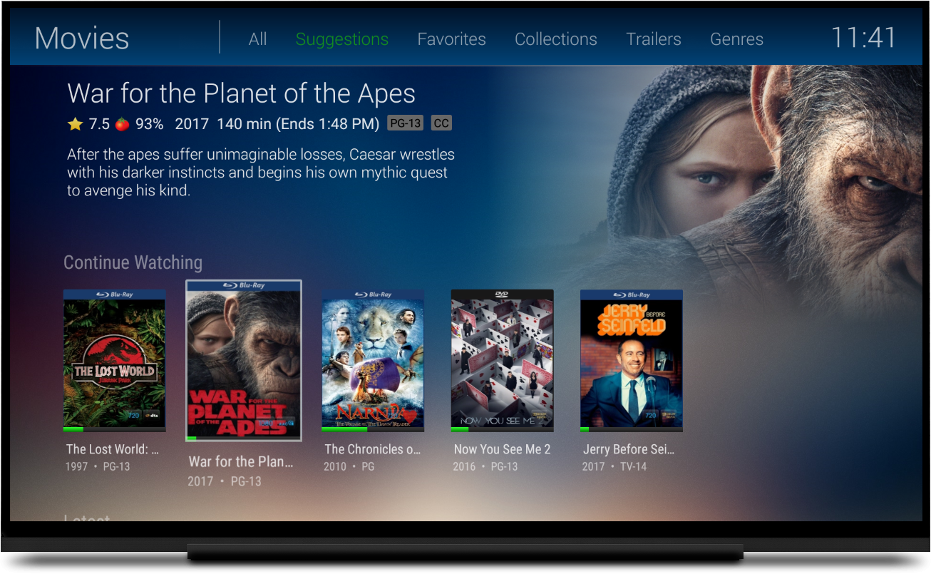The image size is (931, 574).
Task: Click the Blu-Ray banner on the Narnia poster
Action: tap(373, 294)
